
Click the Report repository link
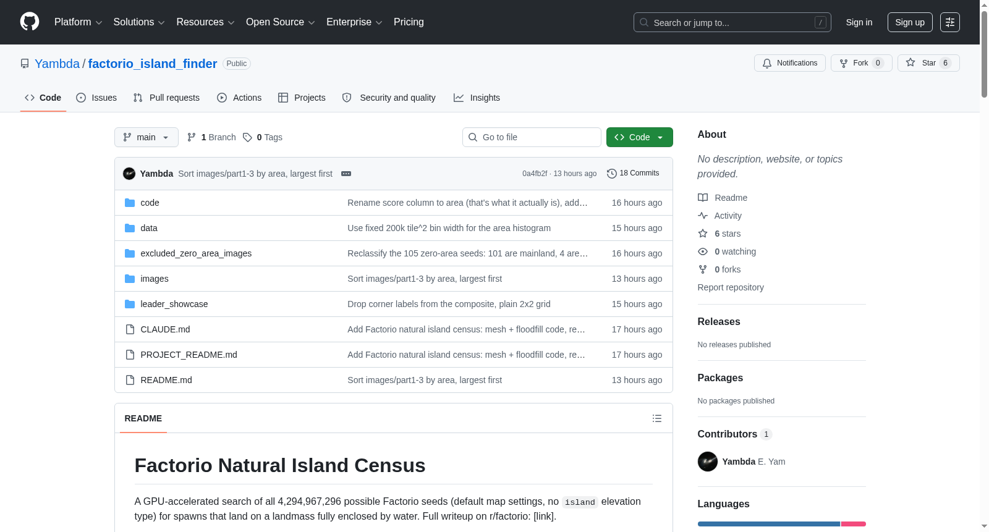point(731,287)
